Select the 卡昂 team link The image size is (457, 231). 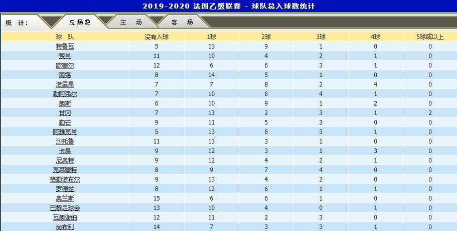[65, 151]
